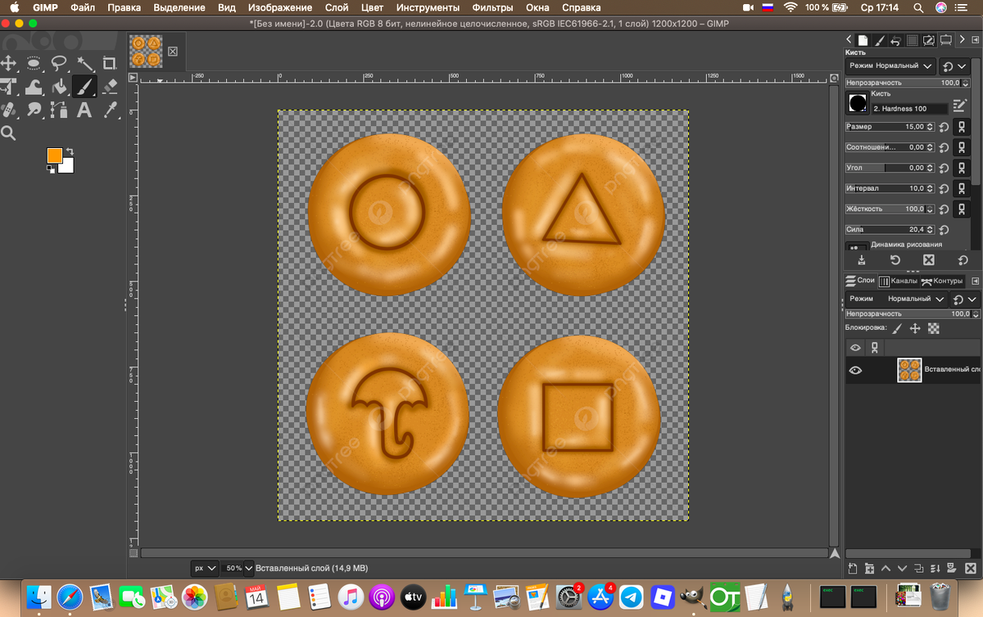The height and width of the screenshot is (617, 983).
Task: Open the Слой menu
Action: (337, 7)
